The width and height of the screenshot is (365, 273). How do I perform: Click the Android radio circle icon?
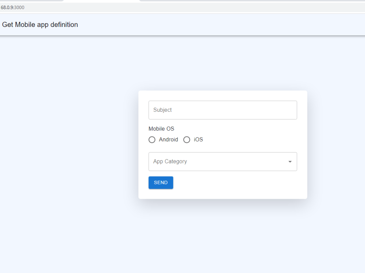[152, 139]
